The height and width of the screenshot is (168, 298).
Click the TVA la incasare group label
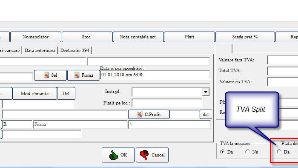pyautogui.click(x=235, y=143)
